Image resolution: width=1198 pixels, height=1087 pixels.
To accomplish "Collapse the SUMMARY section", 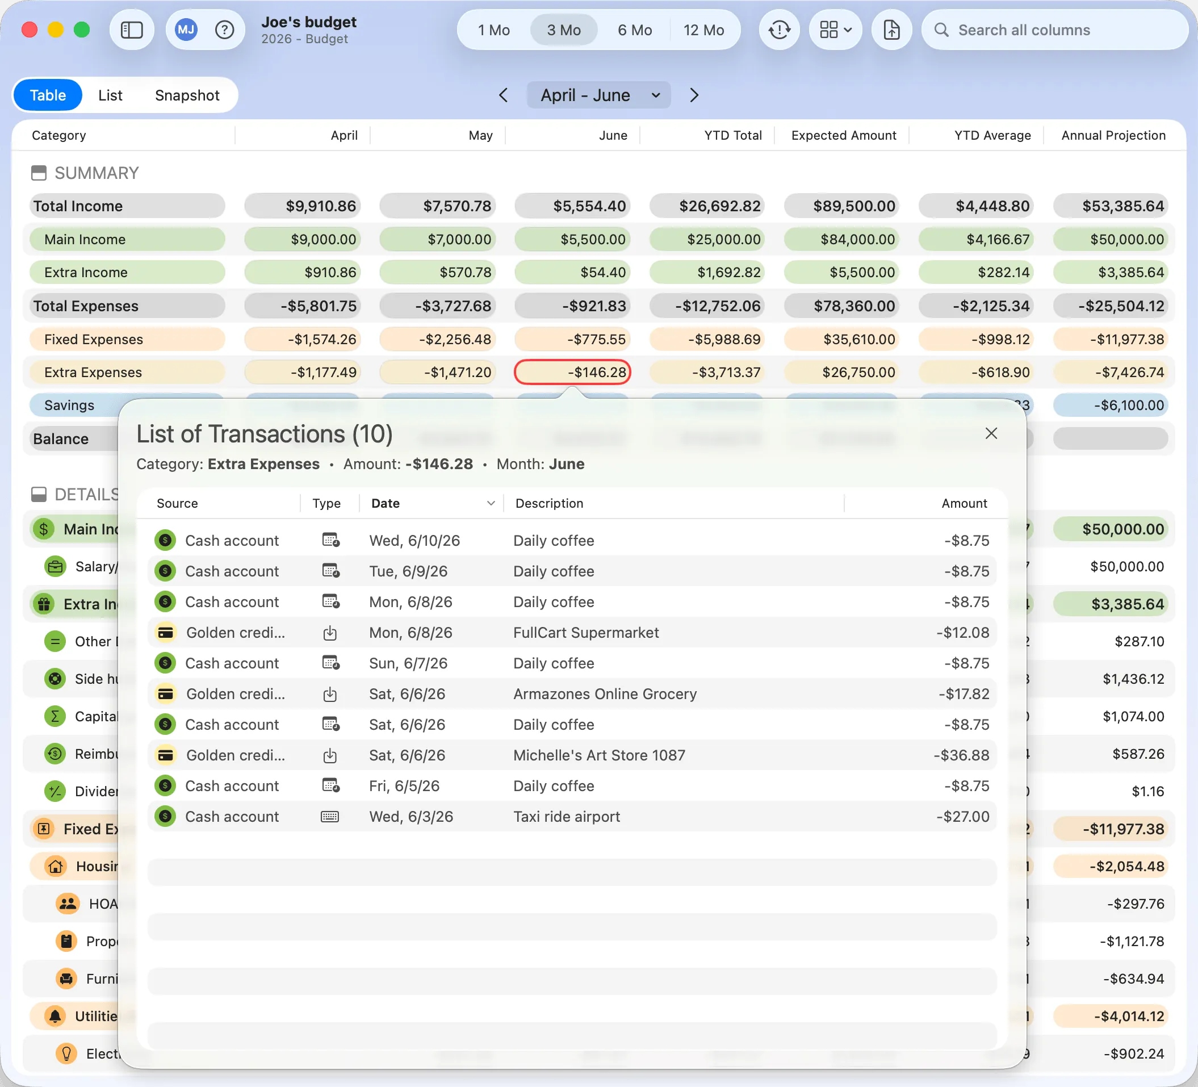I will pyautogui.click(x=39, y=173).
